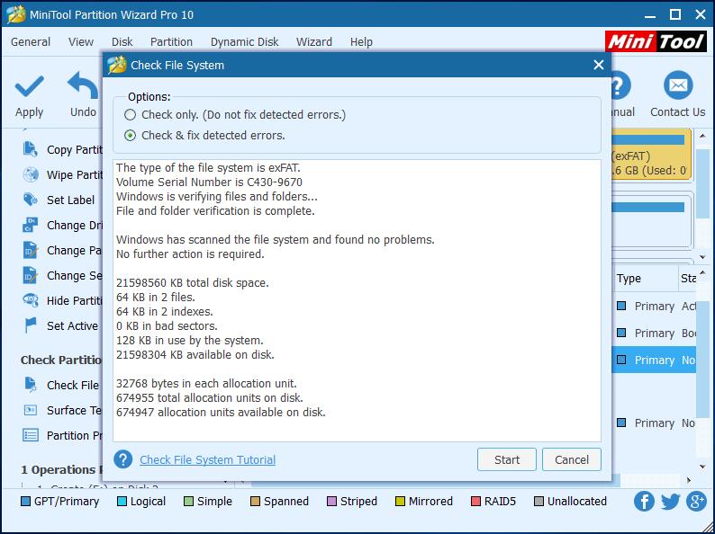This screenshot has height=534, width=715.
Task: Click the Hide Partition icon
Action: [31, 300]
